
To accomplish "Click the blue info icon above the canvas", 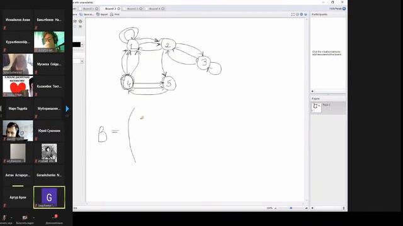I will pos(302,14).
